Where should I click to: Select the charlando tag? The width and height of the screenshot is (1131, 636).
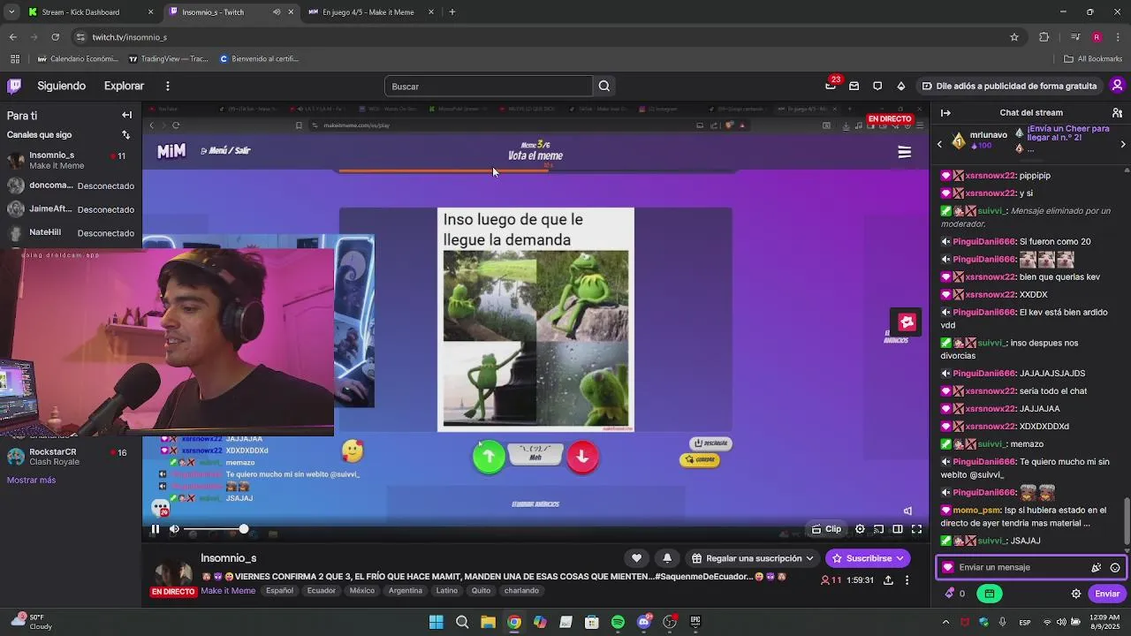click(521, 591)
